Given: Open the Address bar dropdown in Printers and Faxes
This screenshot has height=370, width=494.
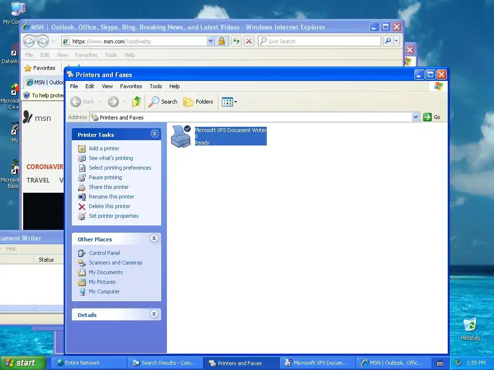Looking at the screenshot, I should click(x=415, y=117).
